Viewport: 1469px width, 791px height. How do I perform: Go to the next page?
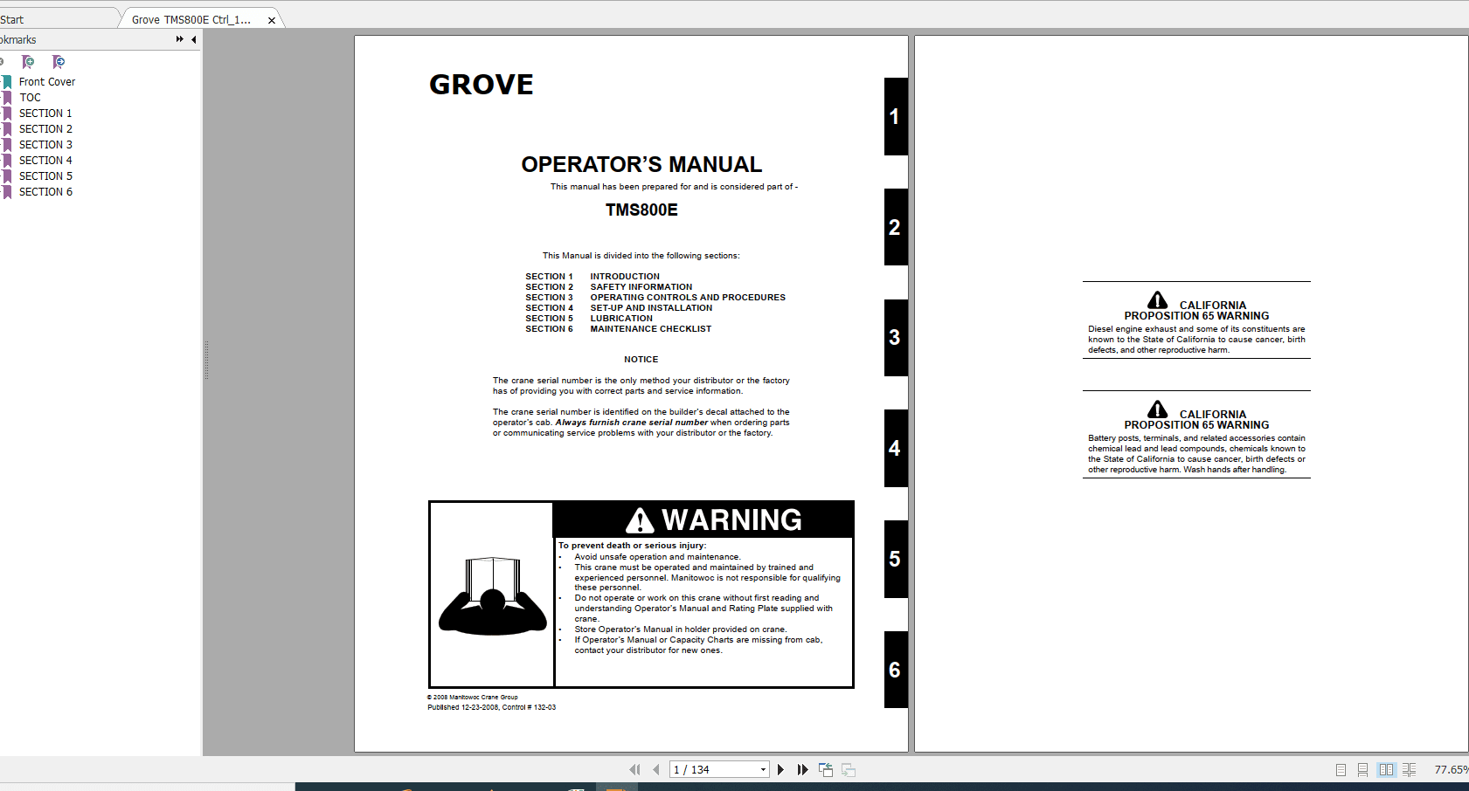tap(780, 769)
